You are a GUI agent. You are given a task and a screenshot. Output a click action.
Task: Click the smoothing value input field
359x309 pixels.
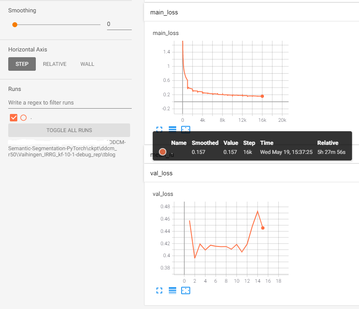(x=119, y=24)
